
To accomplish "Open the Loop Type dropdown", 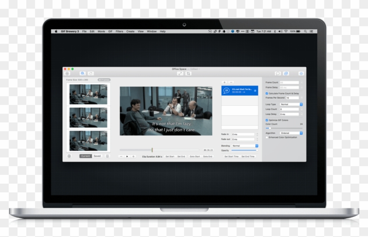I will click(x=290, y=105).
